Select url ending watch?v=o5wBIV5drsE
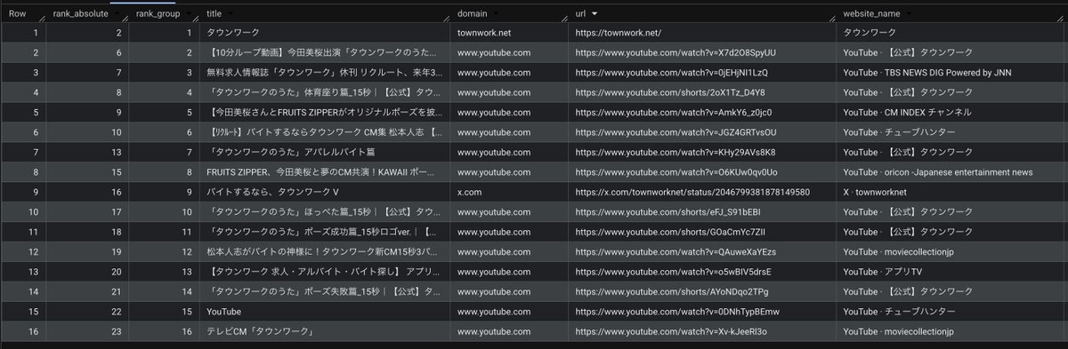Image resolution: width=1068 pixels, height=349 pixels. (x=673, y=271)
